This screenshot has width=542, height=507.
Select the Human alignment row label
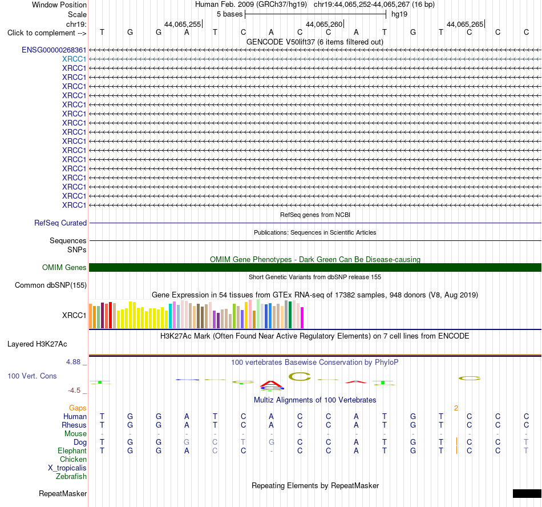75,416
